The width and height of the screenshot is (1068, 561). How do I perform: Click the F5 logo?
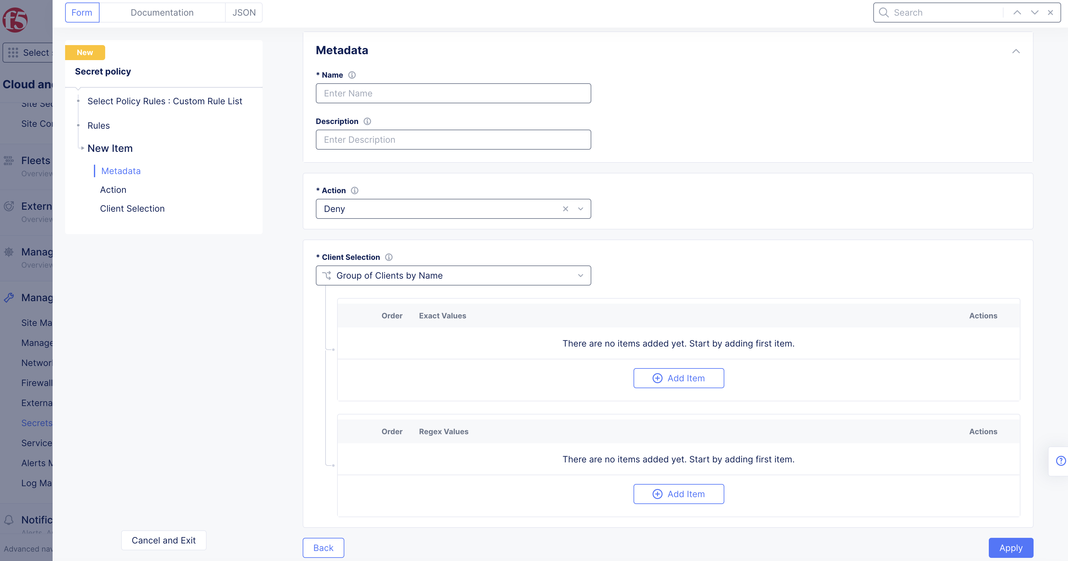(15, 19)
